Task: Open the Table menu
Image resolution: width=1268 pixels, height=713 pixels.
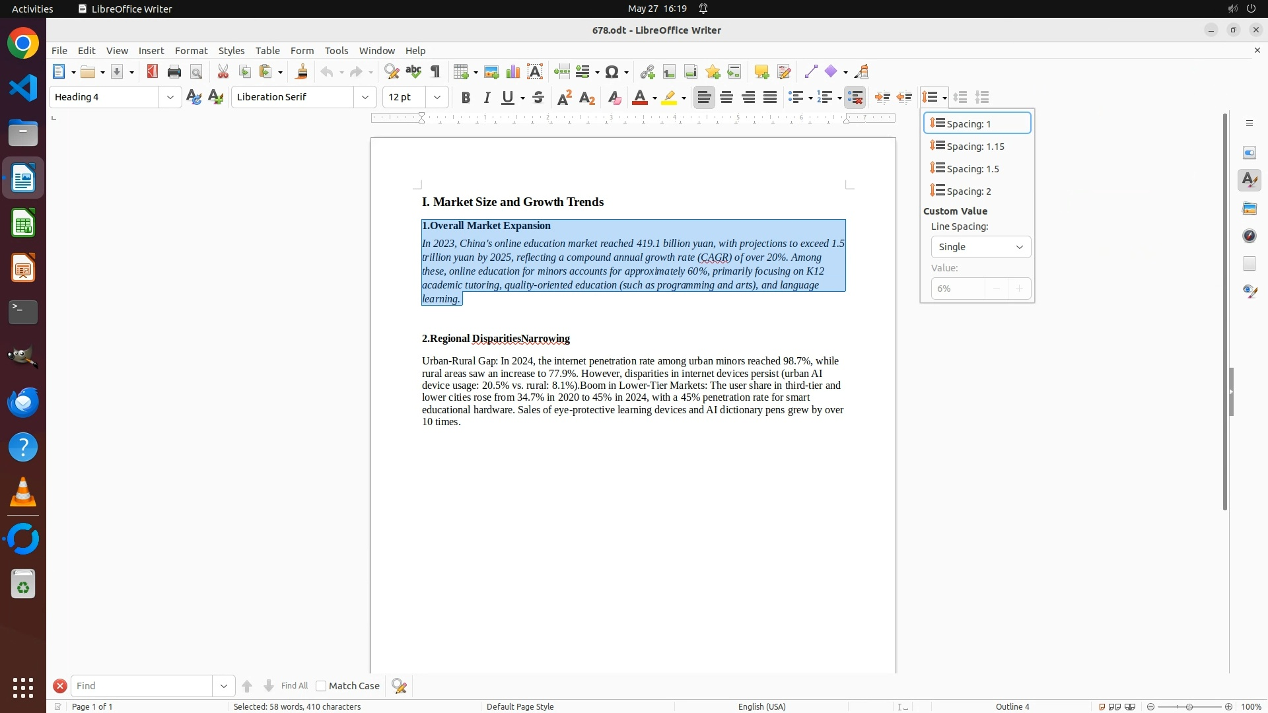Action: click(x=267, y=51)
